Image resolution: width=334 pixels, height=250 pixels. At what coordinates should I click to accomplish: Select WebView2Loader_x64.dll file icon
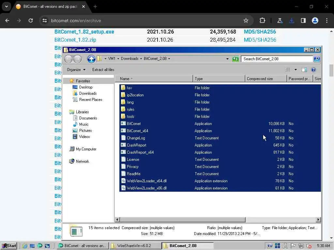pyautogui.click(x=123, y=181)
